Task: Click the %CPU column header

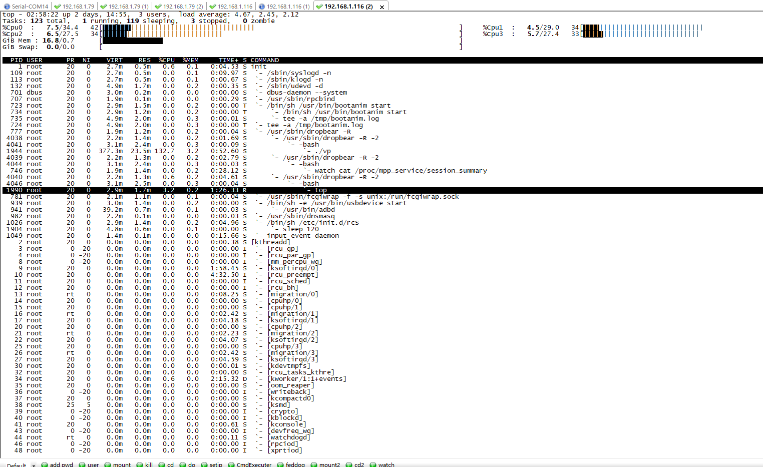Action: pos(167,60)
